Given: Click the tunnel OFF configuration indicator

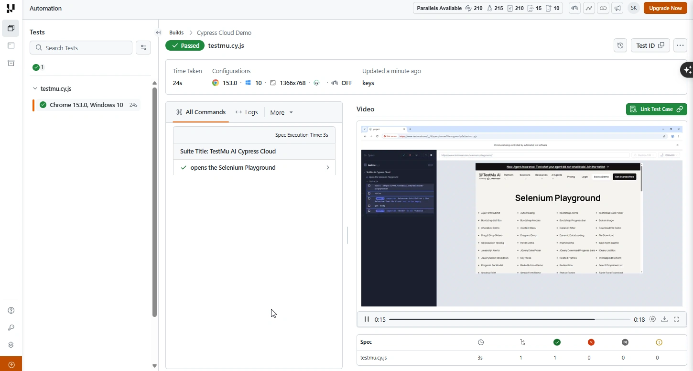Looking at the screenshot, I should [x=341, y=83].
